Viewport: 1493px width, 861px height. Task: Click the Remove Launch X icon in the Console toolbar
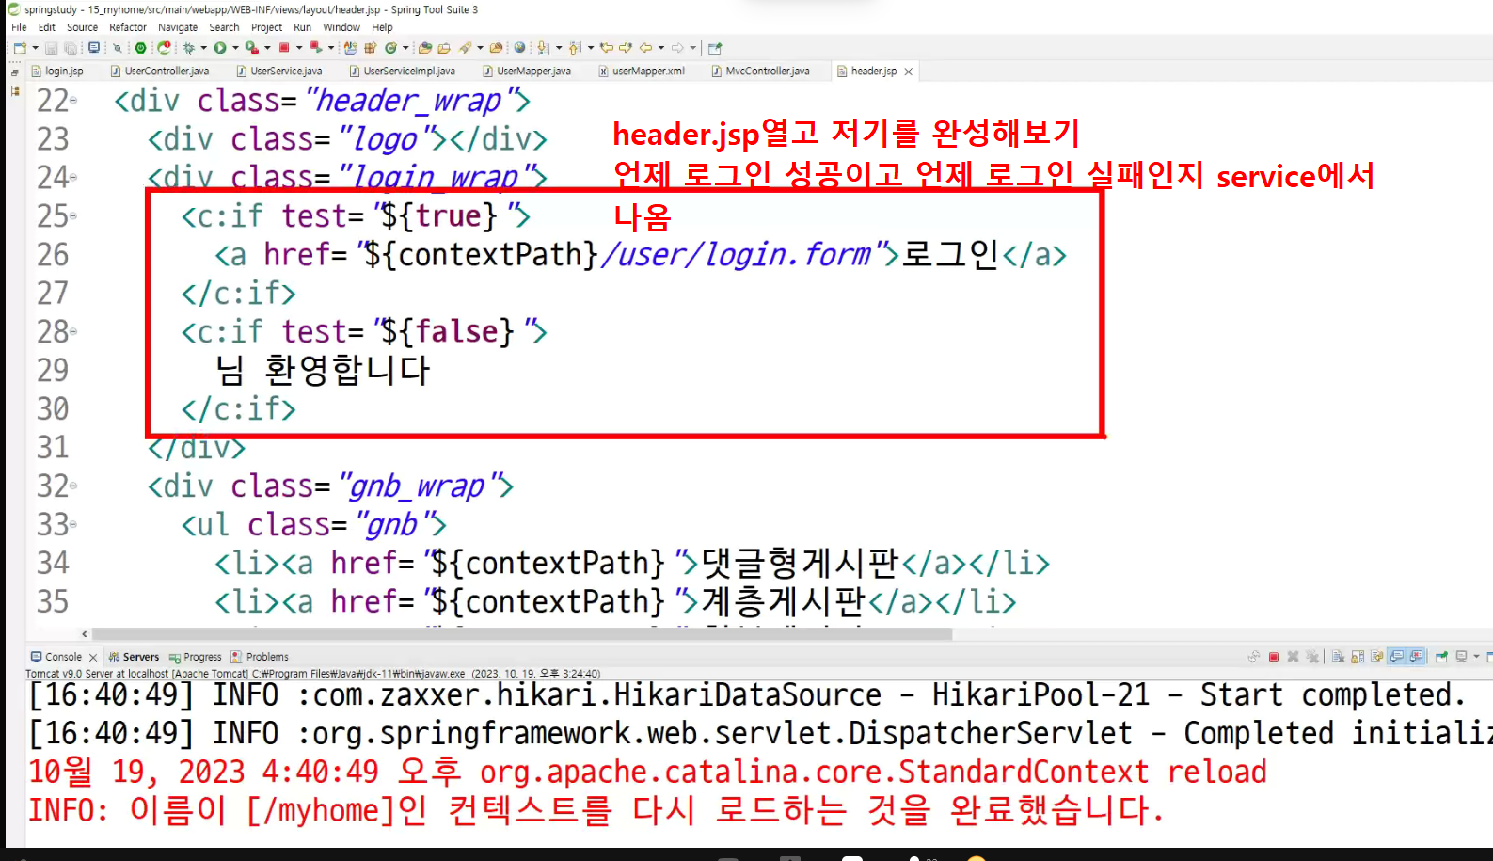1293,657
